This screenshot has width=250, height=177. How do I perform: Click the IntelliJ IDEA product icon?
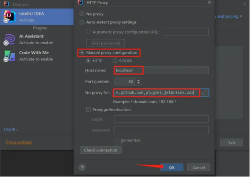coord(10,17)
